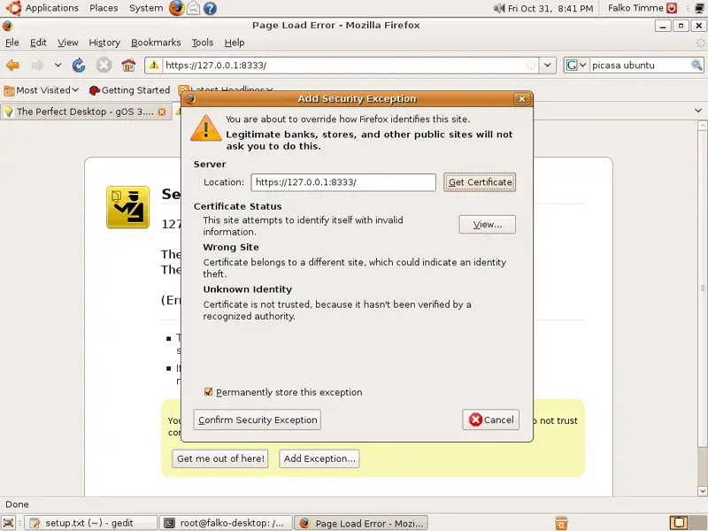Close the Add Security Exception dialog
The image size is (708, 531).
coord(521,99)
